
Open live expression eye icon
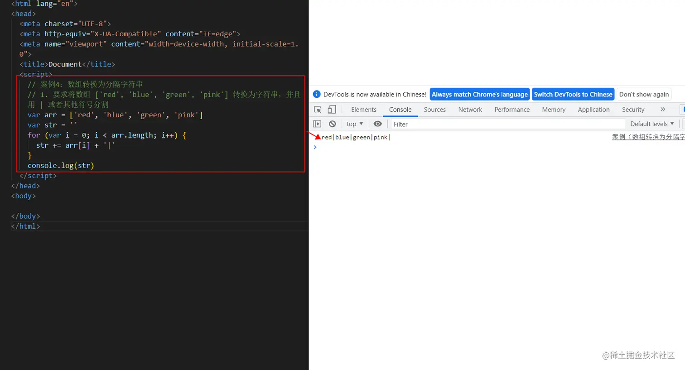click(377, 124)
